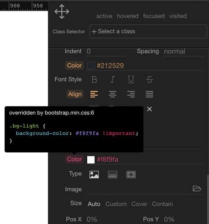The width and height of the screenshot is (209, 224).
Task: Set background size to Custom
Action: pyautogui.click(x=116, y=204)
